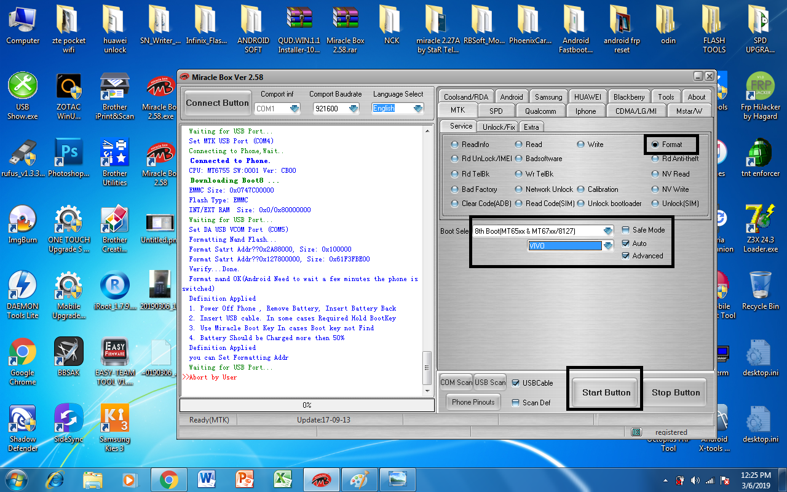Click the COM Scan button
Viewport: 787px width, 492px height.
coord(456,383)
